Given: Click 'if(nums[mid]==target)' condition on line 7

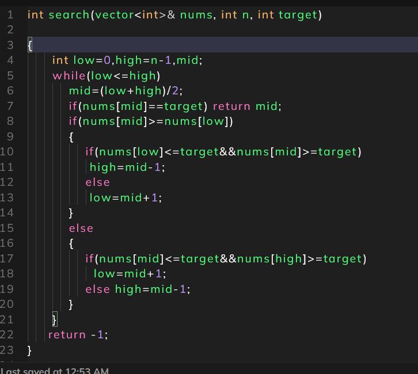Looking at the screenshot, I should pos(138,106).
